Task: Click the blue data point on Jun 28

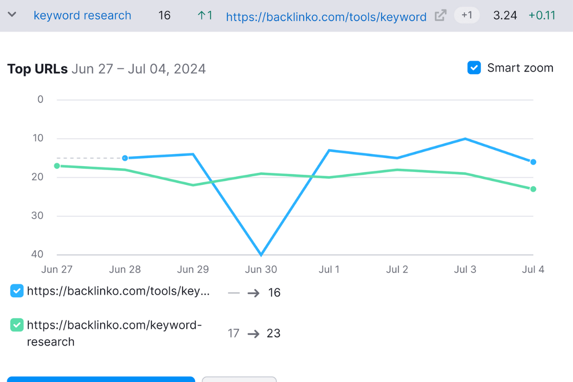Action: [125, 158]
